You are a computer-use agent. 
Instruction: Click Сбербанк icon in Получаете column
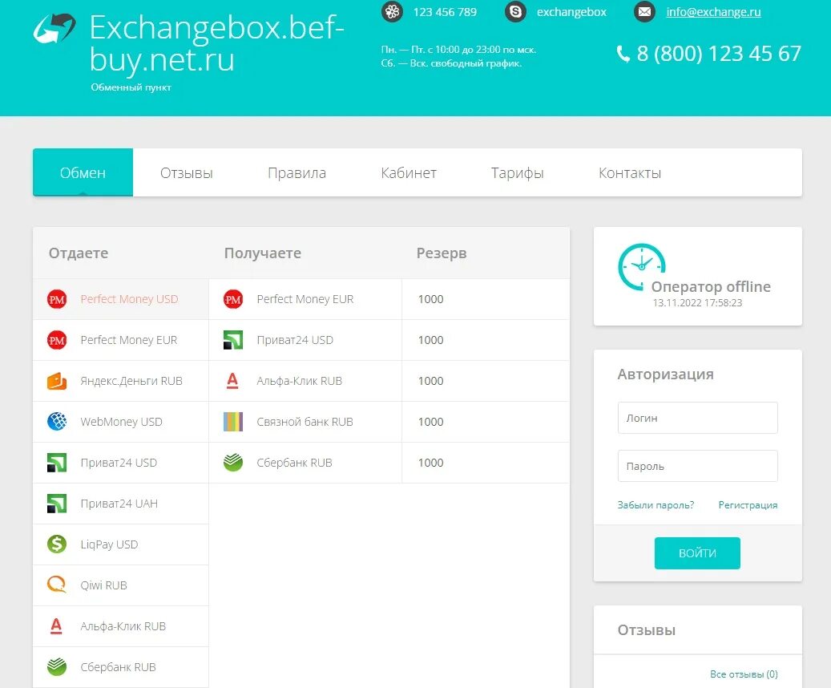click(x=233, y=463)
